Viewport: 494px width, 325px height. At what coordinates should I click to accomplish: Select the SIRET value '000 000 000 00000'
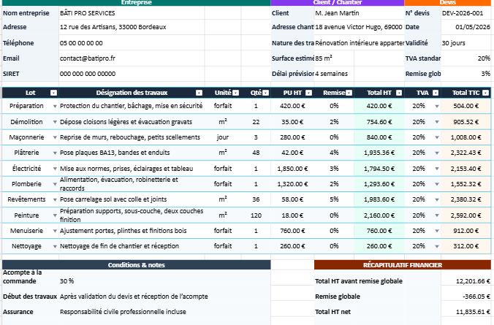click(x=132, y=74)
